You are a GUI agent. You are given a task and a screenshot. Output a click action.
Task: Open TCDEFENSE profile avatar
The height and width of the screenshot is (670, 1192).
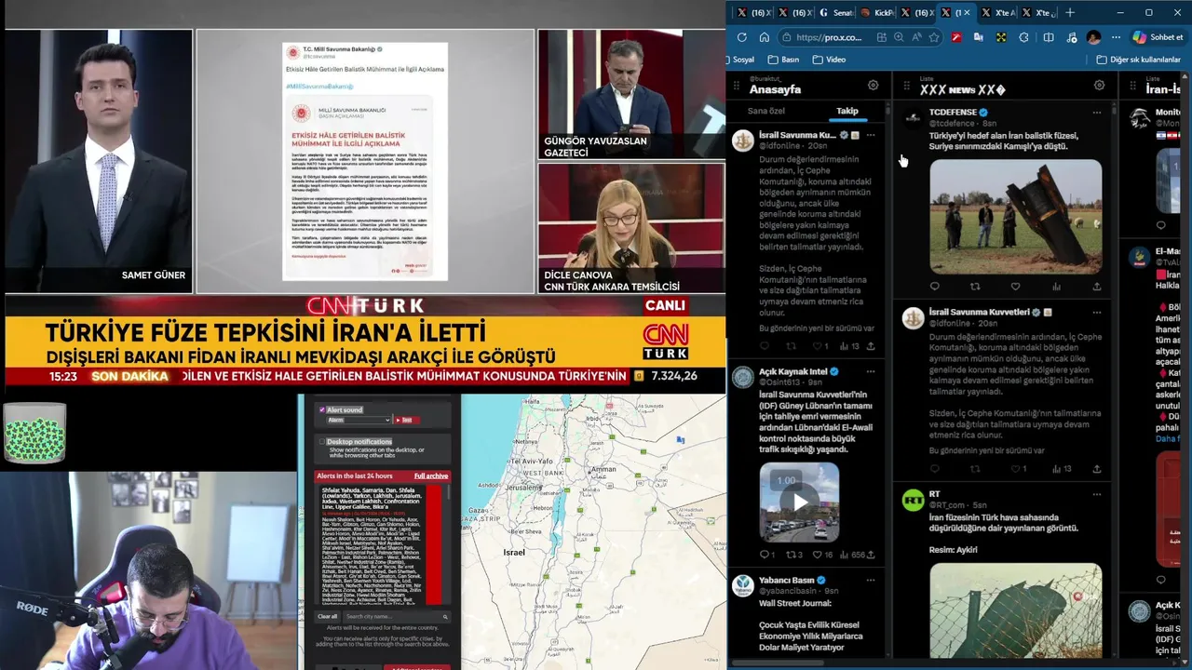pyautogui.click(x=913, y=117)
